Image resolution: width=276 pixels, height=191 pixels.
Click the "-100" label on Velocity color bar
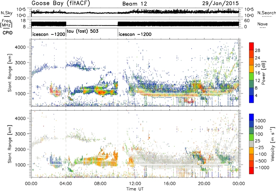pyautogui.click(x=260, y=154)
